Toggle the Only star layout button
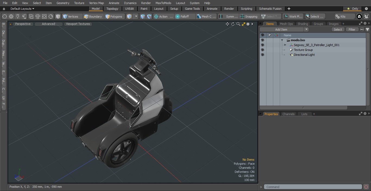Viewport: 371px width, 191px height. [x=352, y=9]
